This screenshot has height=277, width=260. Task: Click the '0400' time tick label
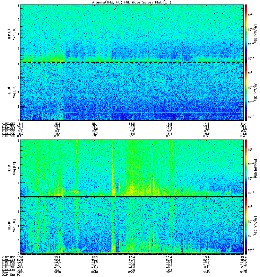coord(20,272)
